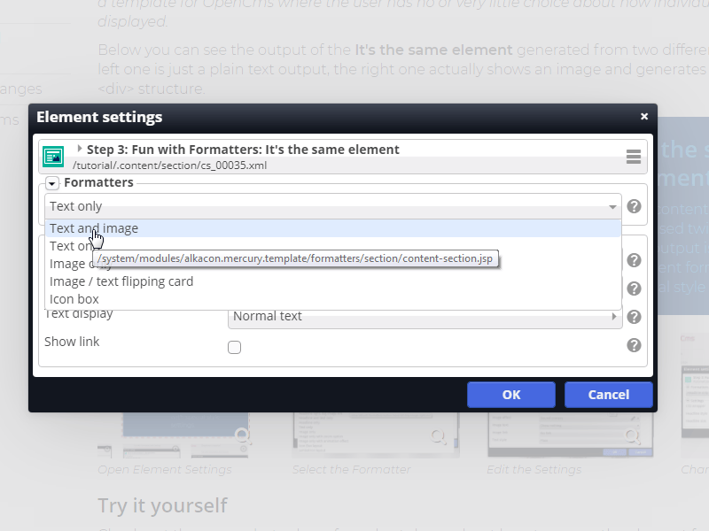Screen dimensions: 709x531
Task: Open help for the Text display setting
Action: 634,316
